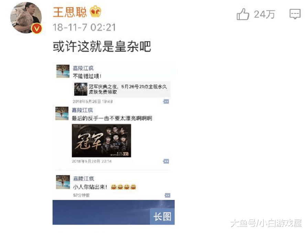View the 冠军 team champion image
The width and height of the screenshot is (306, 233).
pyautogui.click(x=101, y=141)
